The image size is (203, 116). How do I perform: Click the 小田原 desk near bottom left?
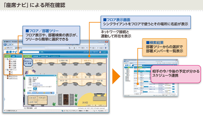pos(32,102)
